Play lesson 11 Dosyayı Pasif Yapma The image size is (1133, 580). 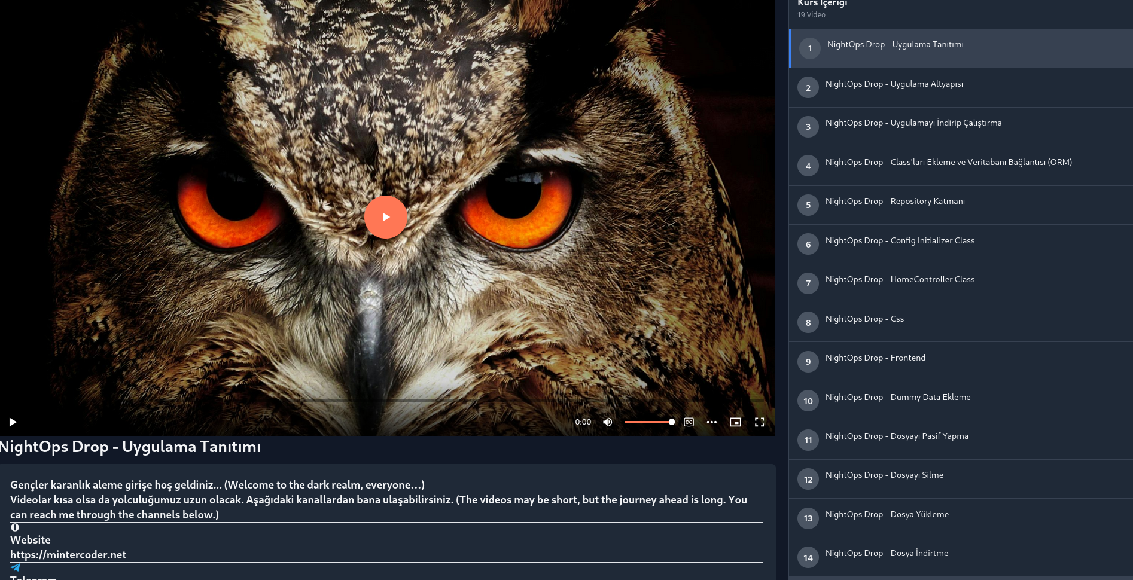point(961,440)
